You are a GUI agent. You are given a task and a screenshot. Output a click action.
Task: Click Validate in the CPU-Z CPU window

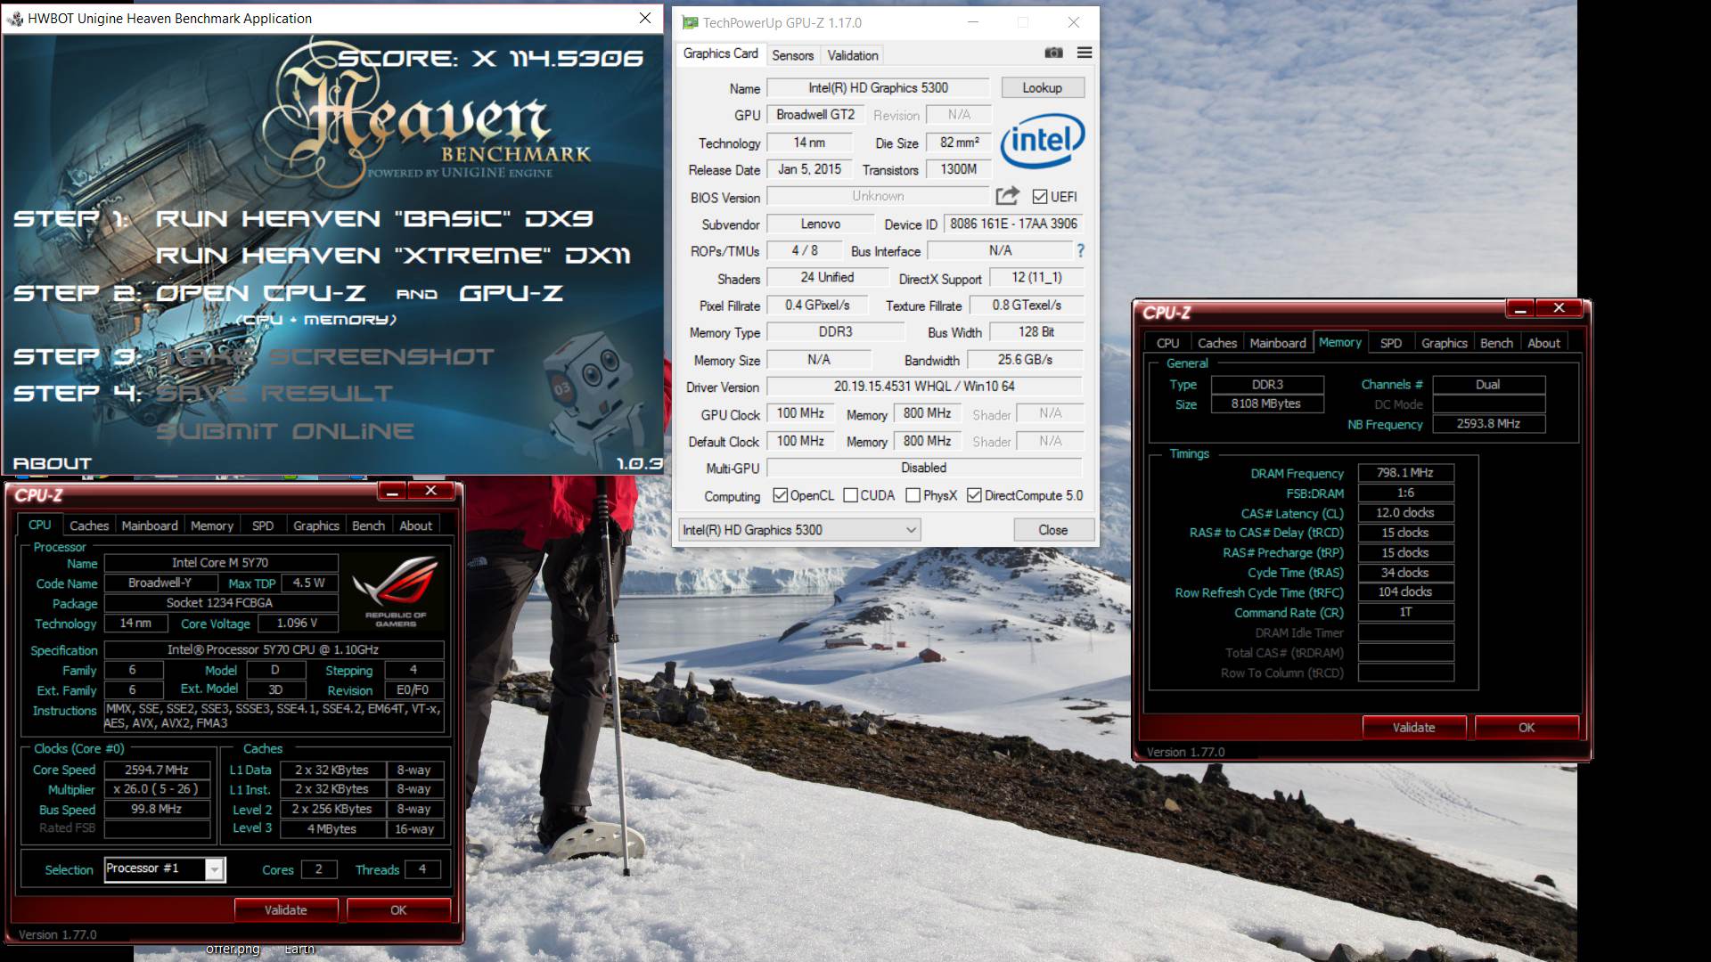(x=286, y=910)
